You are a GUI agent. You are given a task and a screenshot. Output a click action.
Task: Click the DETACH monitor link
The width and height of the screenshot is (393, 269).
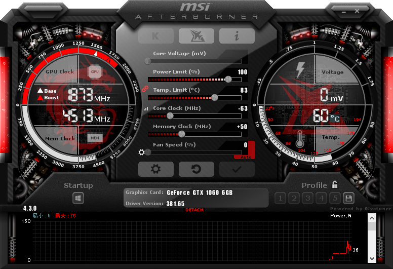194,210
